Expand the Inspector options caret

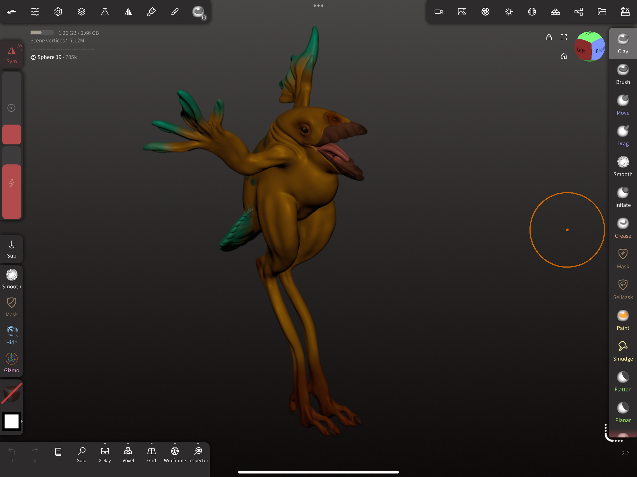(198, 443)
